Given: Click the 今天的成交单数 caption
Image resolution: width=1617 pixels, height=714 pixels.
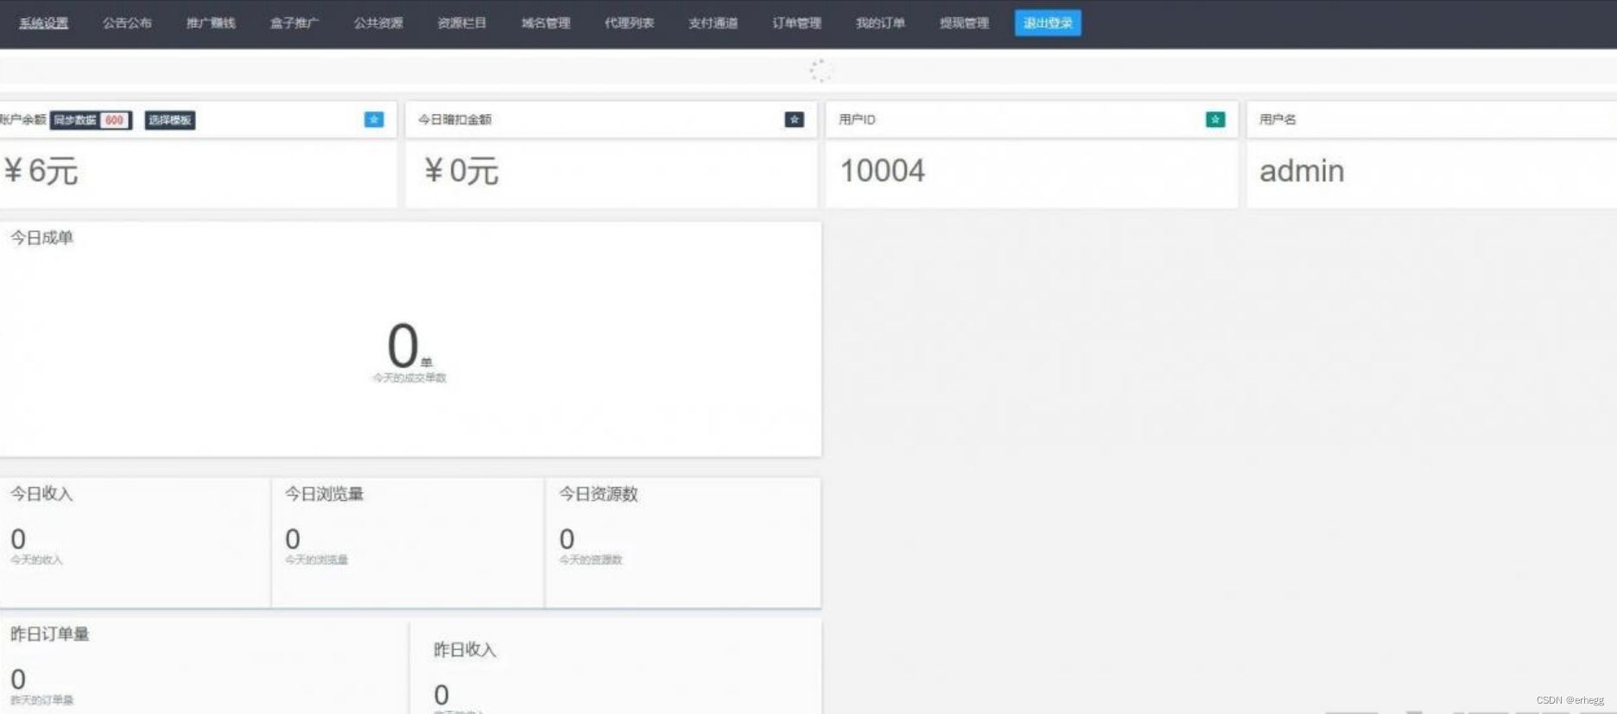Looking at the screenshot, I should (409, 378).
